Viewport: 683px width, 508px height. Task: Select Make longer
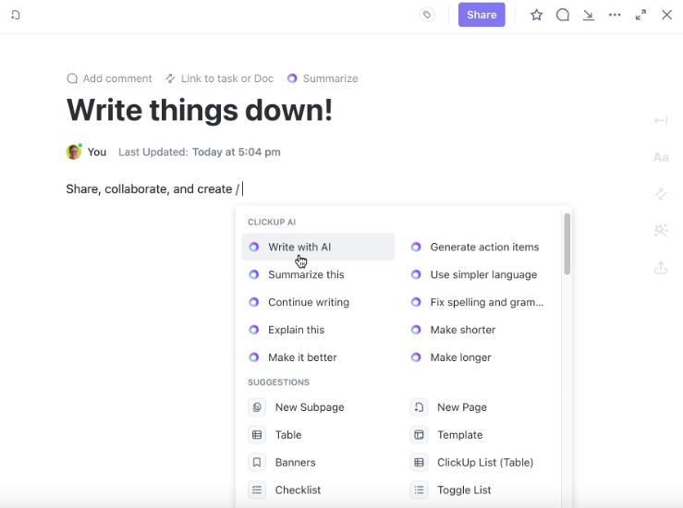479,357
